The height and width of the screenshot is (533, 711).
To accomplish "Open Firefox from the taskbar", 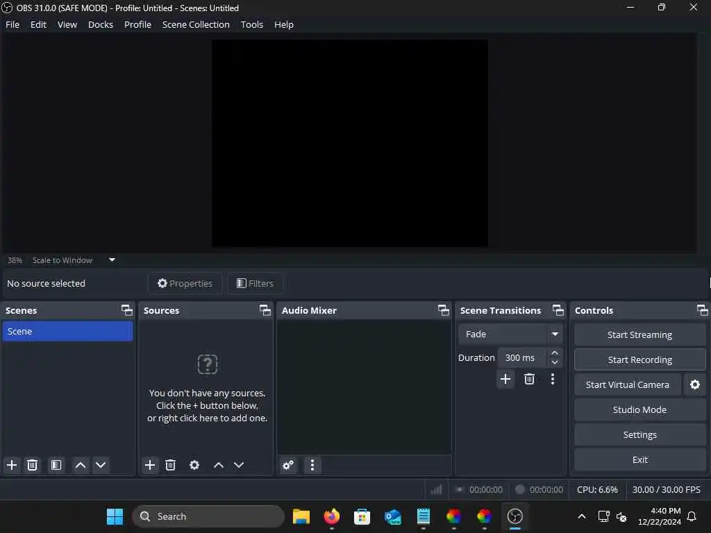I will coord(332,516).
